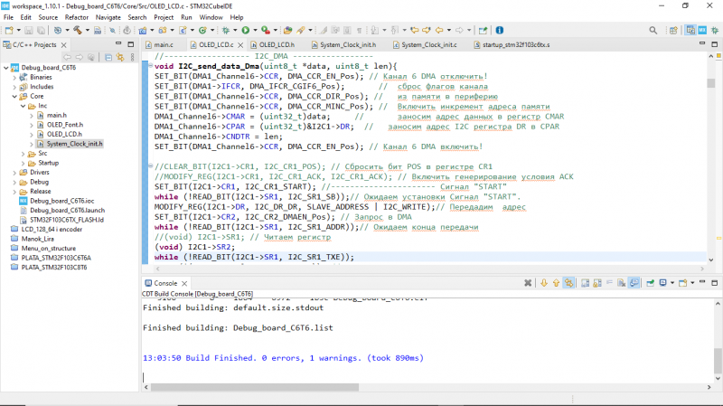Open the Project menu
Image resolution: width=723 pixels, height=406 pixels.
[164, 16]
